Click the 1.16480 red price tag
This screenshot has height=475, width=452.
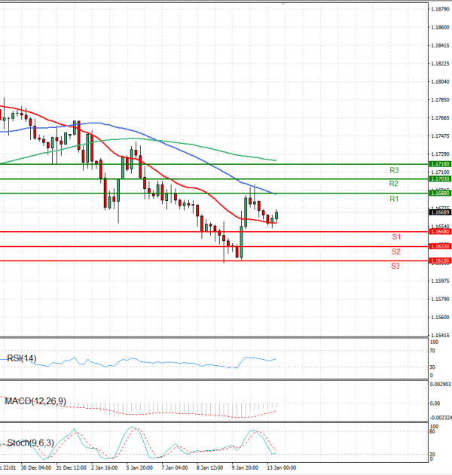click(441, 232)
